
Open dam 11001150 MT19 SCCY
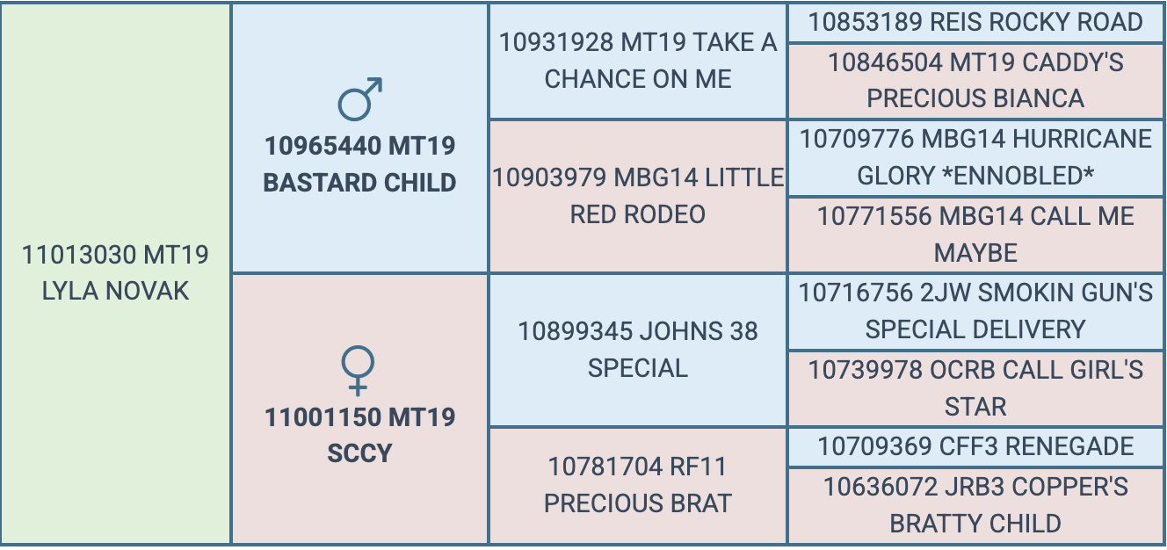coord(360,435)
